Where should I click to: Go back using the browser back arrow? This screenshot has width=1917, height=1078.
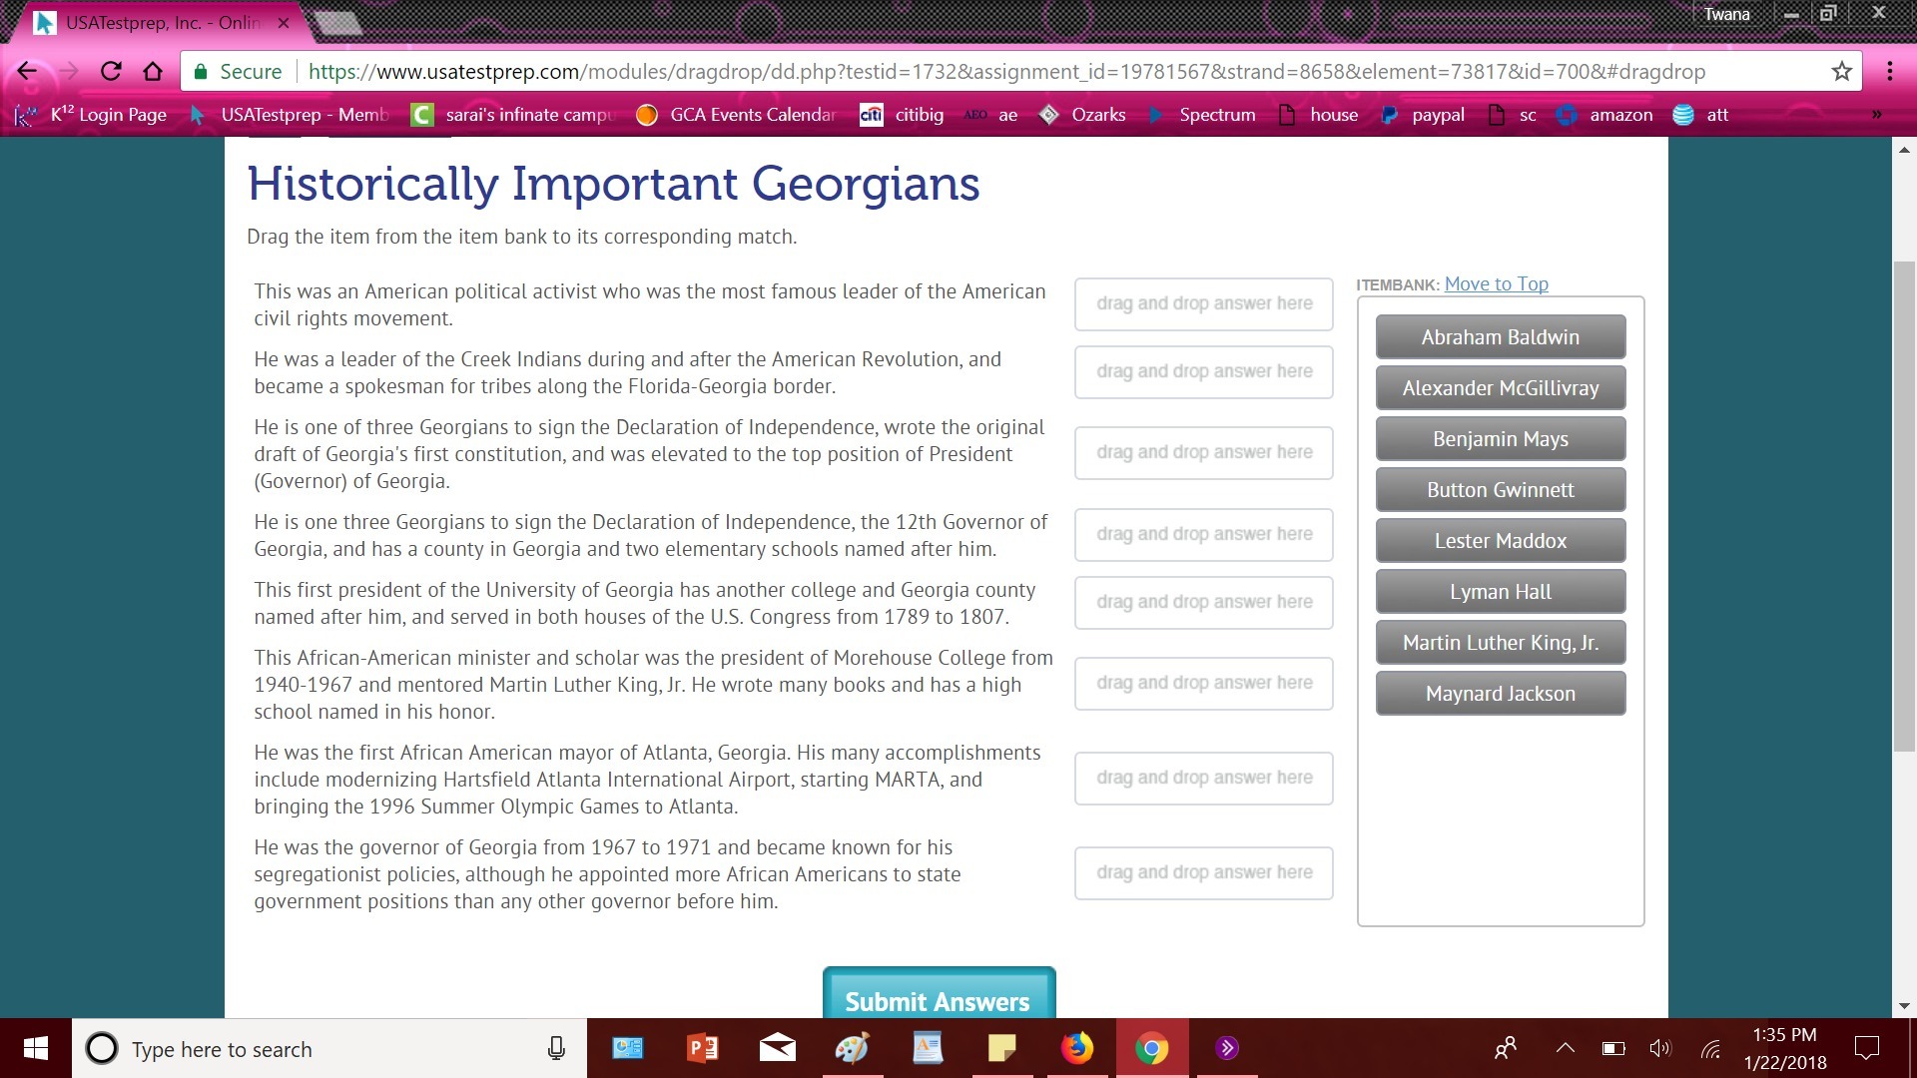coord(27,71)
